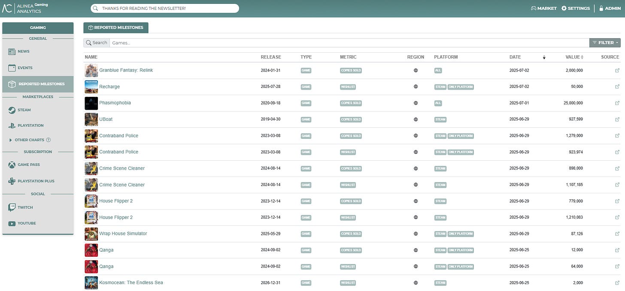Open source link for Phasmophobia row
The height and width of the screenshot is (291, 625).
[617, 103]
